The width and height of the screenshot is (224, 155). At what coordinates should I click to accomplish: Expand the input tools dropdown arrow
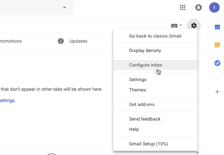pos(181,25)
